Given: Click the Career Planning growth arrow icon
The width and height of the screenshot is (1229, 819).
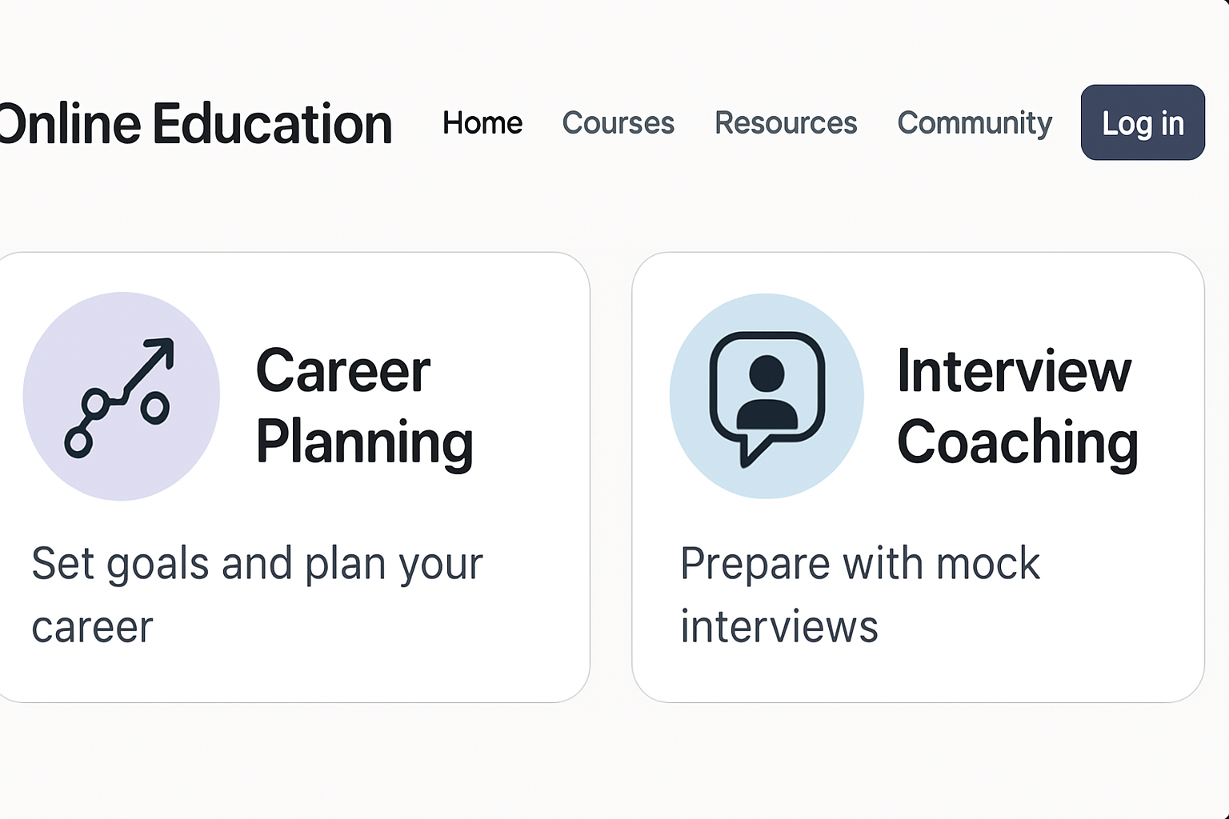Looking at the screenshot, I should pos(120,397).
